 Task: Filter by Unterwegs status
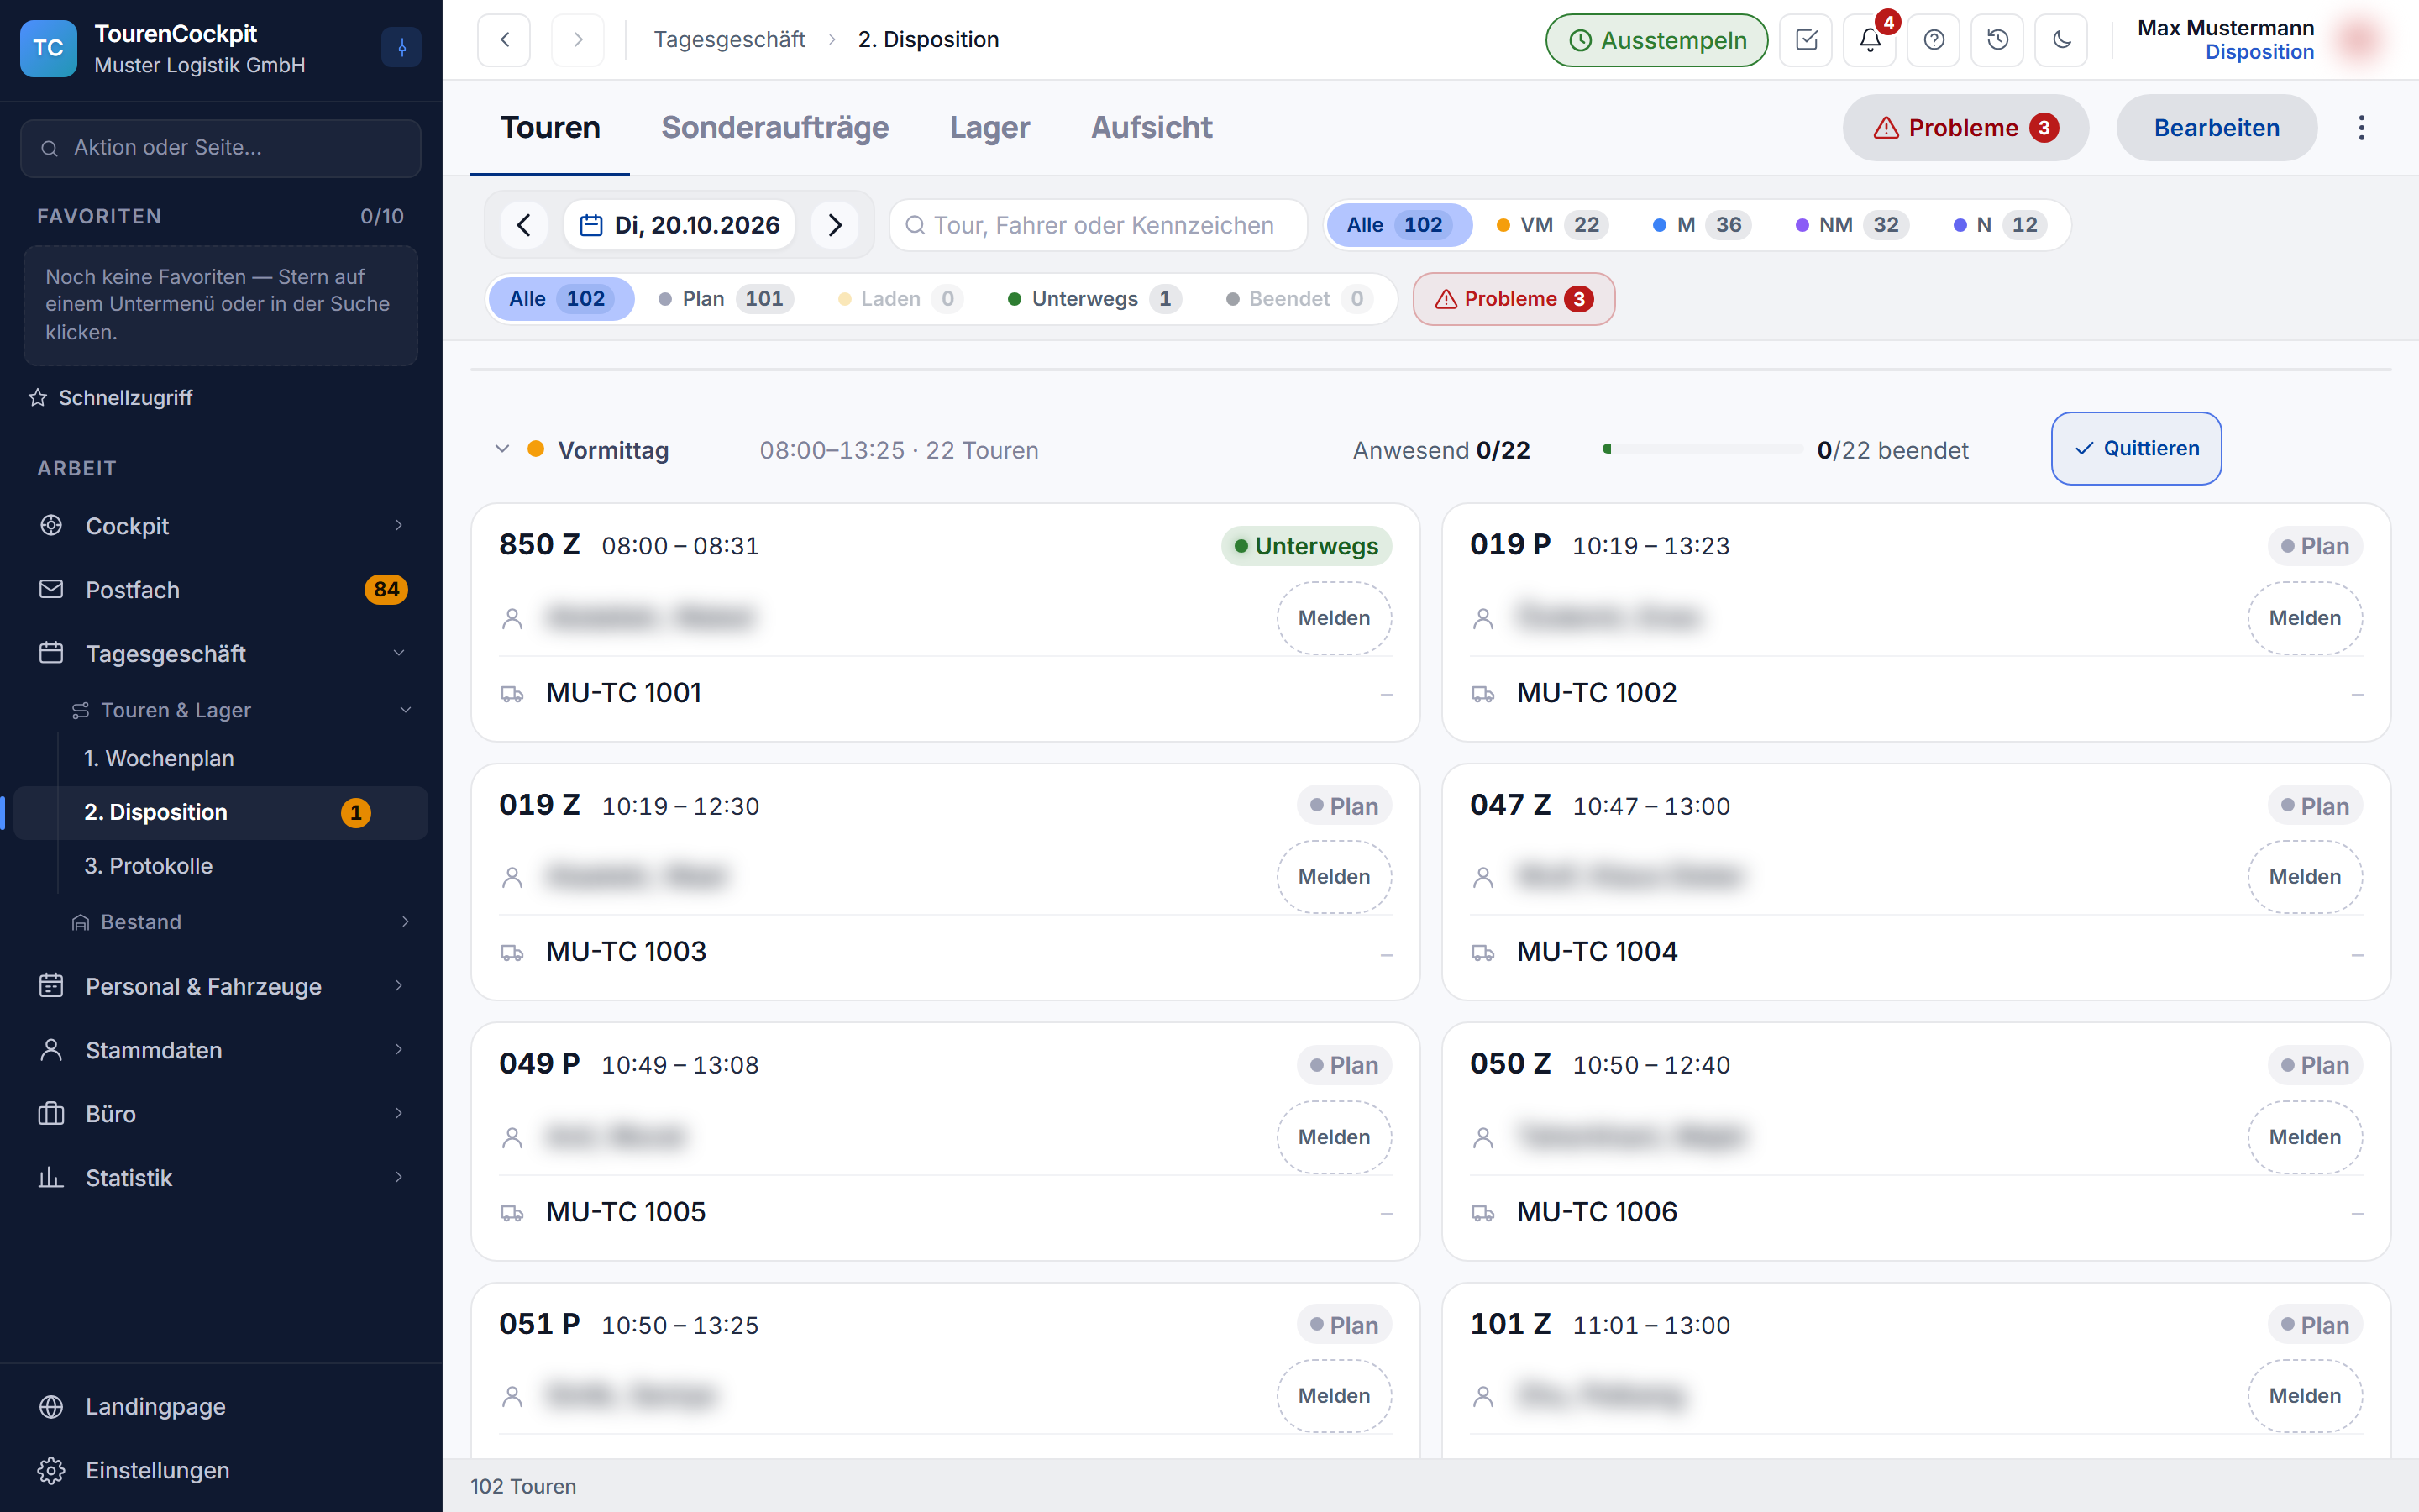pos(1094,299)
